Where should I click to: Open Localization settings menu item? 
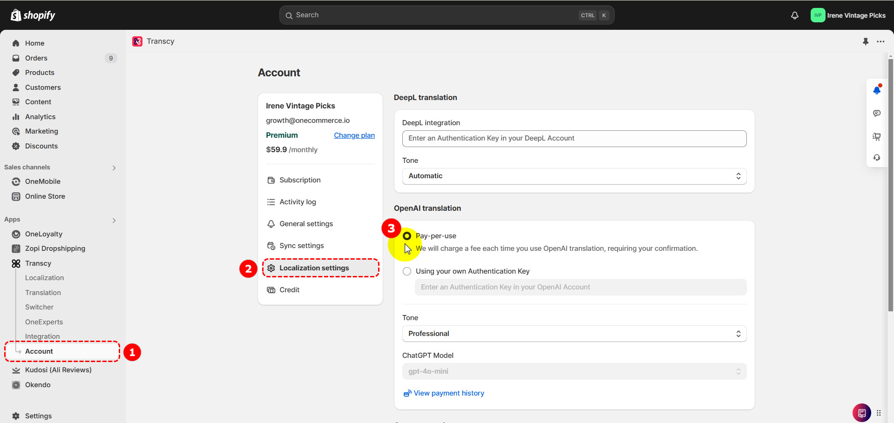pos(320,268)
